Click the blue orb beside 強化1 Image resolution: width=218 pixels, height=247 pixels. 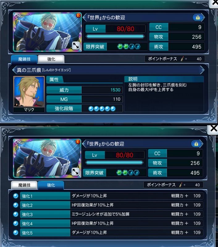16,196
